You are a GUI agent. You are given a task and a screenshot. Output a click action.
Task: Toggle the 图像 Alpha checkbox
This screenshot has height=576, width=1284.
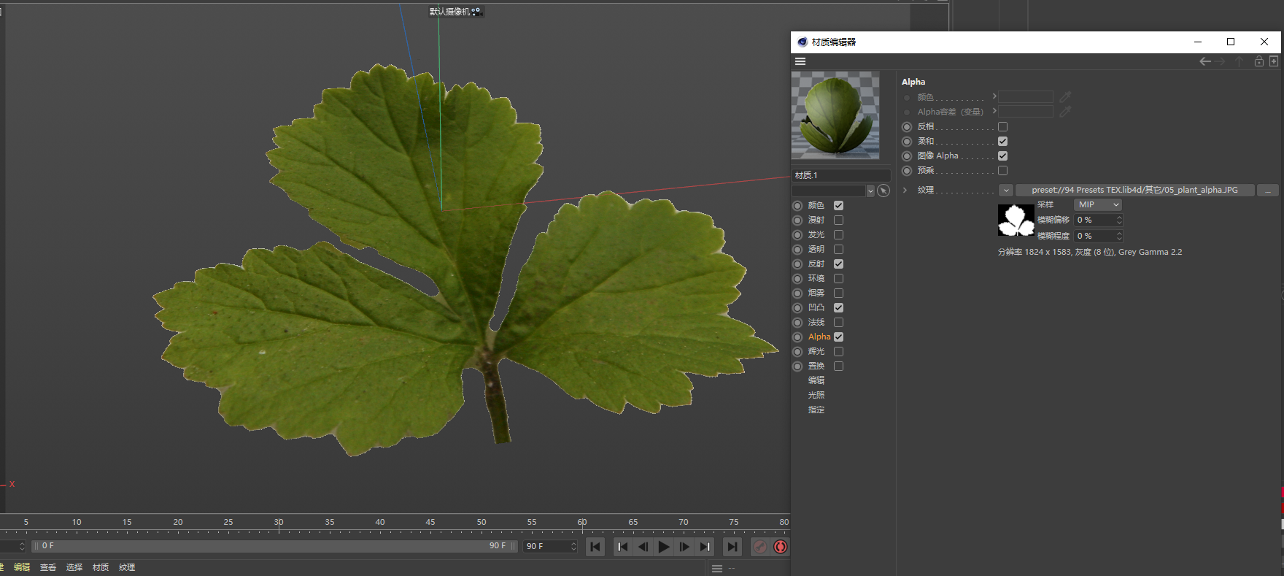[x=1002, y=156]
